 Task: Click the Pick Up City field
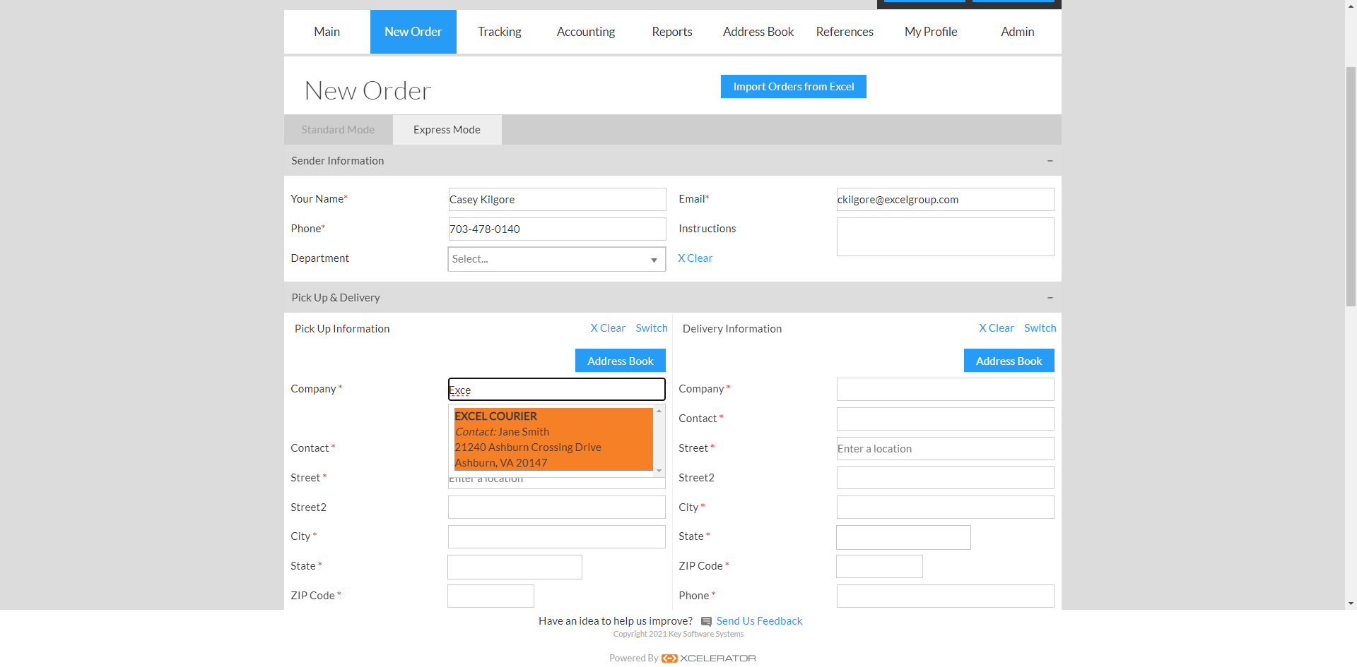point(557,536)
